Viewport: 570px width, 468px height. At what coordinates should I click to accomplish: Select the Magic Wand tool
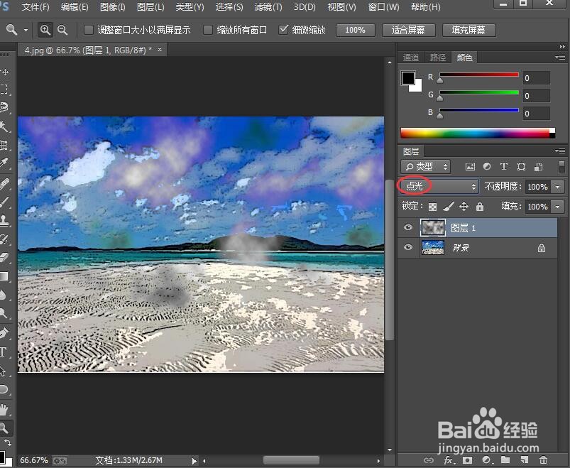(4, 126)
